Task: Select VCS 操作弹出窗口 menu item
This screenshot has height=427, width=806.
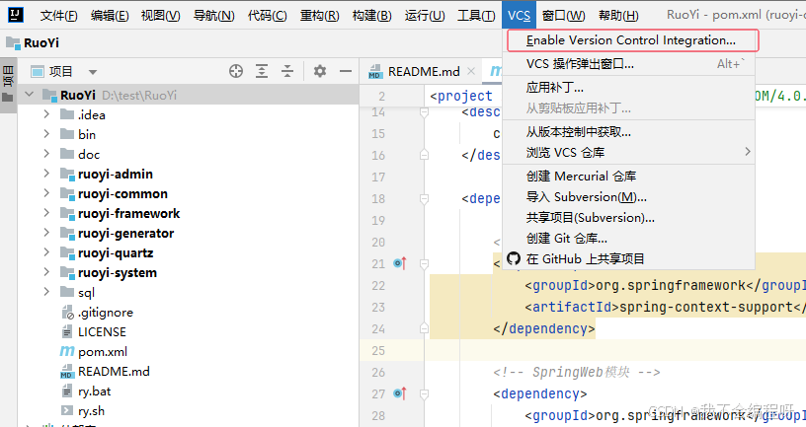Action: click(628, 64)
